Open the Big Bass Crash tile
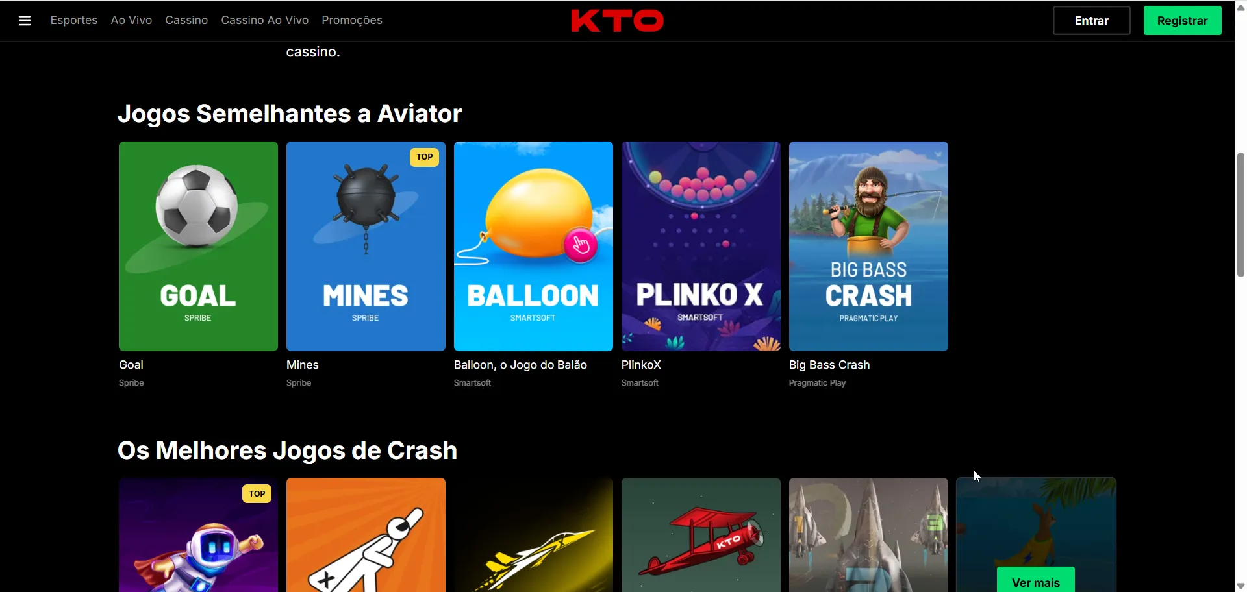This screenshot has width=1247, height=592. pos(868,246)
